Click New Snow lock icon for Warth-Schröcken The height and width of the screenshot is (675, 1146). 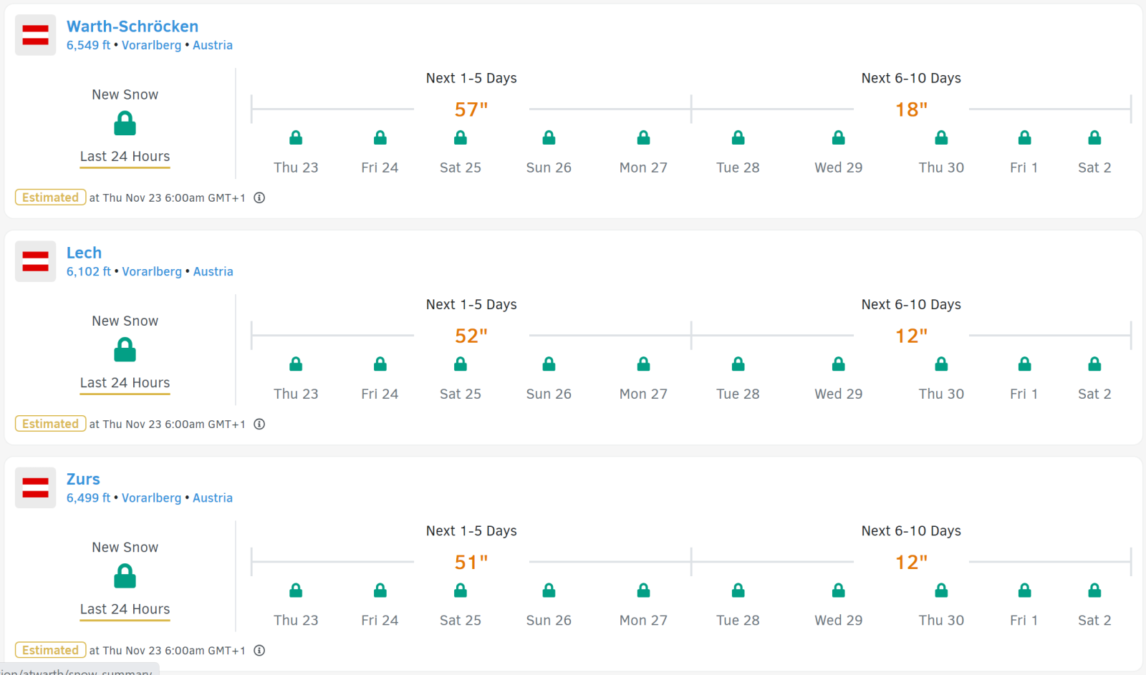point(125,123)
